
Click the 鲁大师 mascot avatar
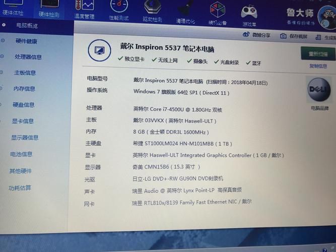coord(327,18)
